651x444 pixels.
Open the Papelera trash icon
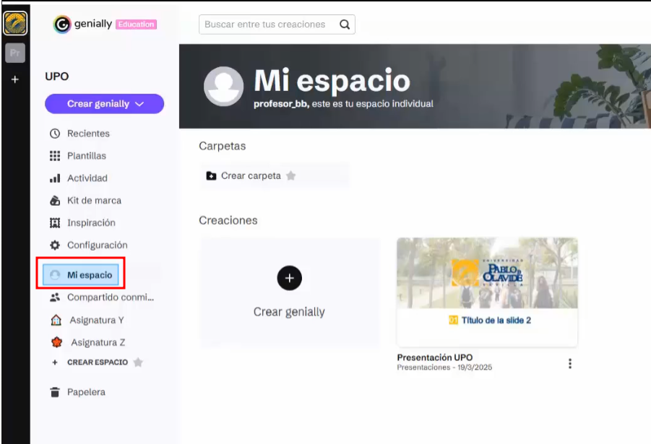(x=55, y=392)
